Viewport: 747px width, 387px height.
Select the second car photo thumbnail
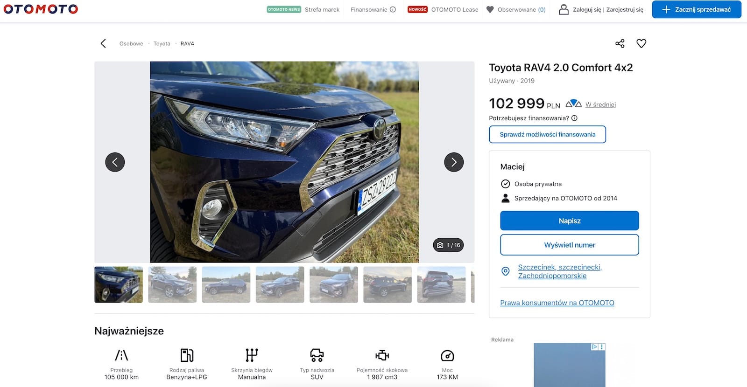172,284
